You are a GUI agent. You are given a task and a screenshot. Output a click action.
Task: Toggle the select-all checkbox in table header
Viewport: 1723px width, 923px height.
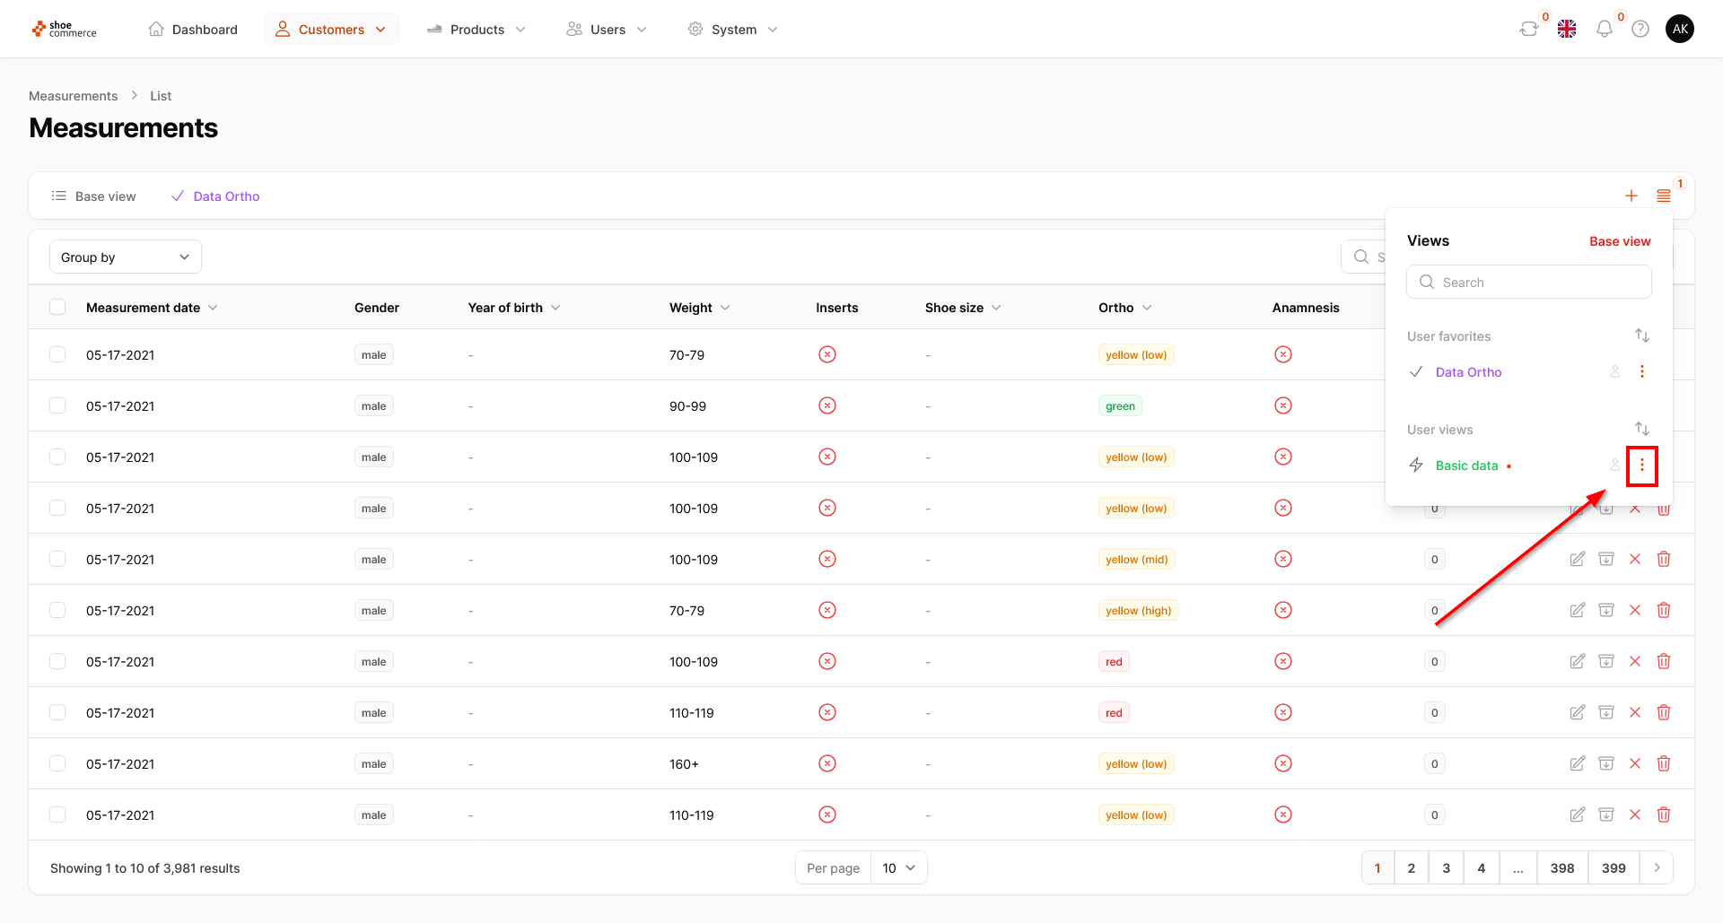(x=58, y=308)
